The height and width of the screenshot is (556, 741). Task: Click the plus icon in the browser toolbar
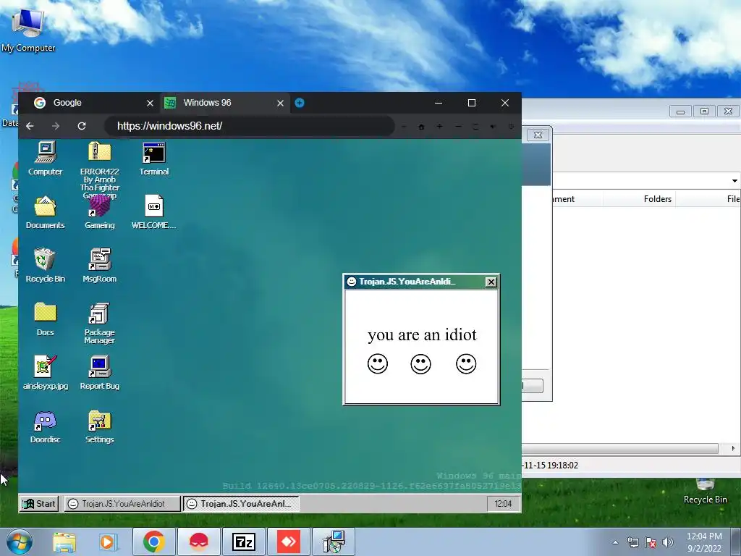click(439, 127)
